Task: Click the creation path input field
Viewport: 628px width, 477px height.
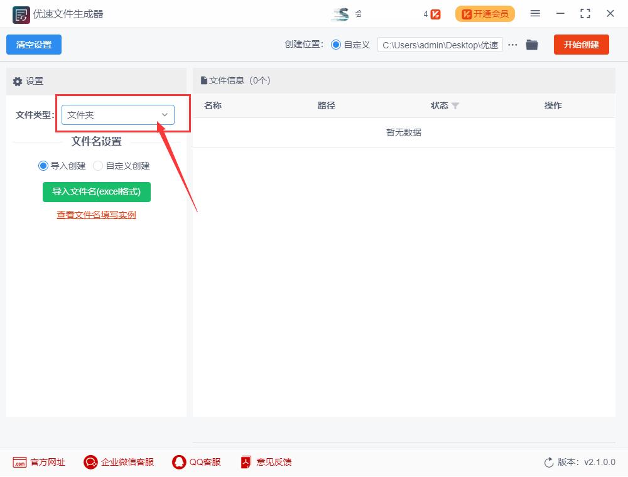Action: tap(440, 45)
